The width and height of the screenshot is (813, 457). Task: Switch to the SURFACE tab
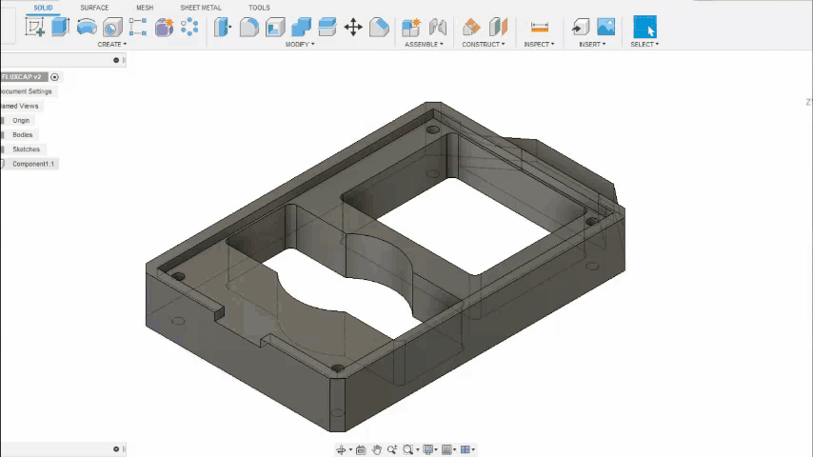coord(94,8)
